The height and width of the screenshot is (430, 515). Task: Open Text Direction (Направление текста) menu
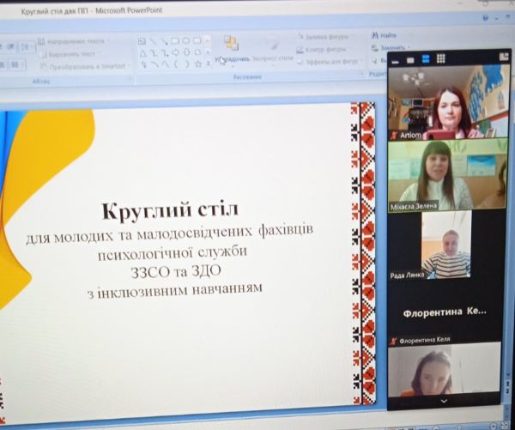pyautogui.click(x=76, y=40)
